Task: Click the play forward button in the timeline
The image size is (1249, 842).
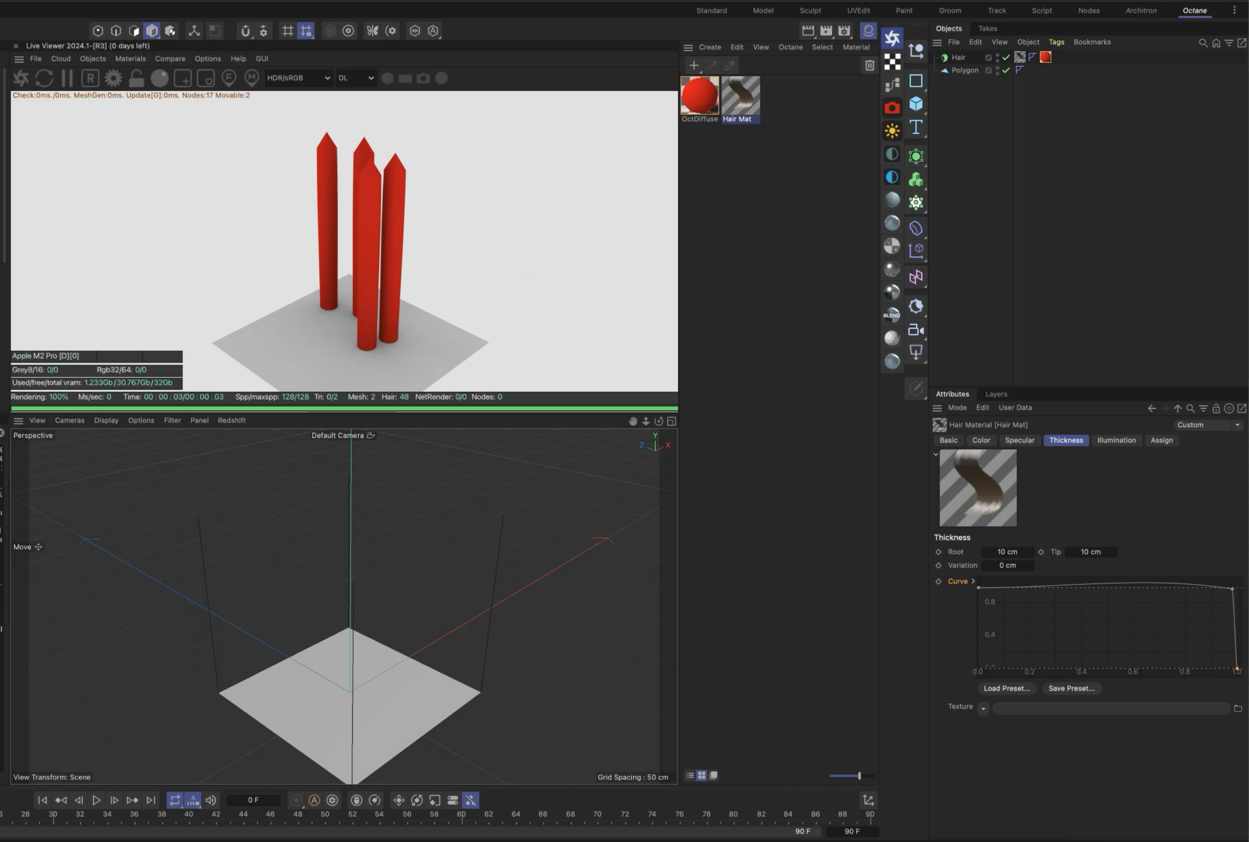Action: tap(96, 800)
